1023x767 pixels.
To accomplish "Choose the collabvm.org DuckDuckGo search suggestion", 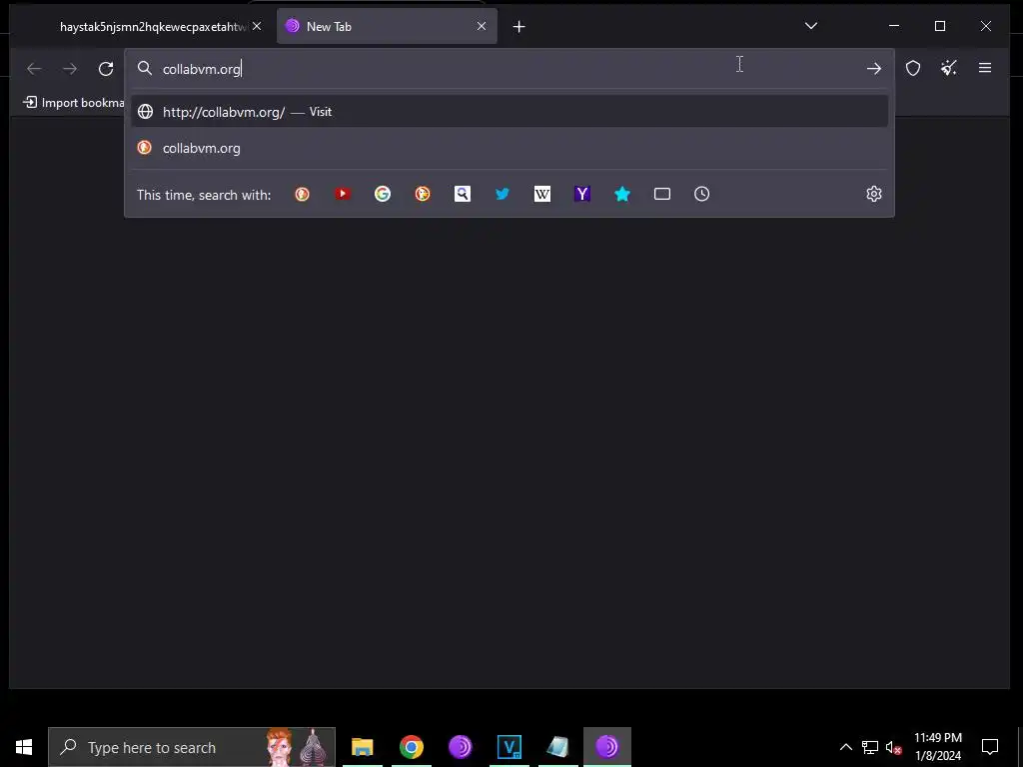I will [x=509, y=148].
